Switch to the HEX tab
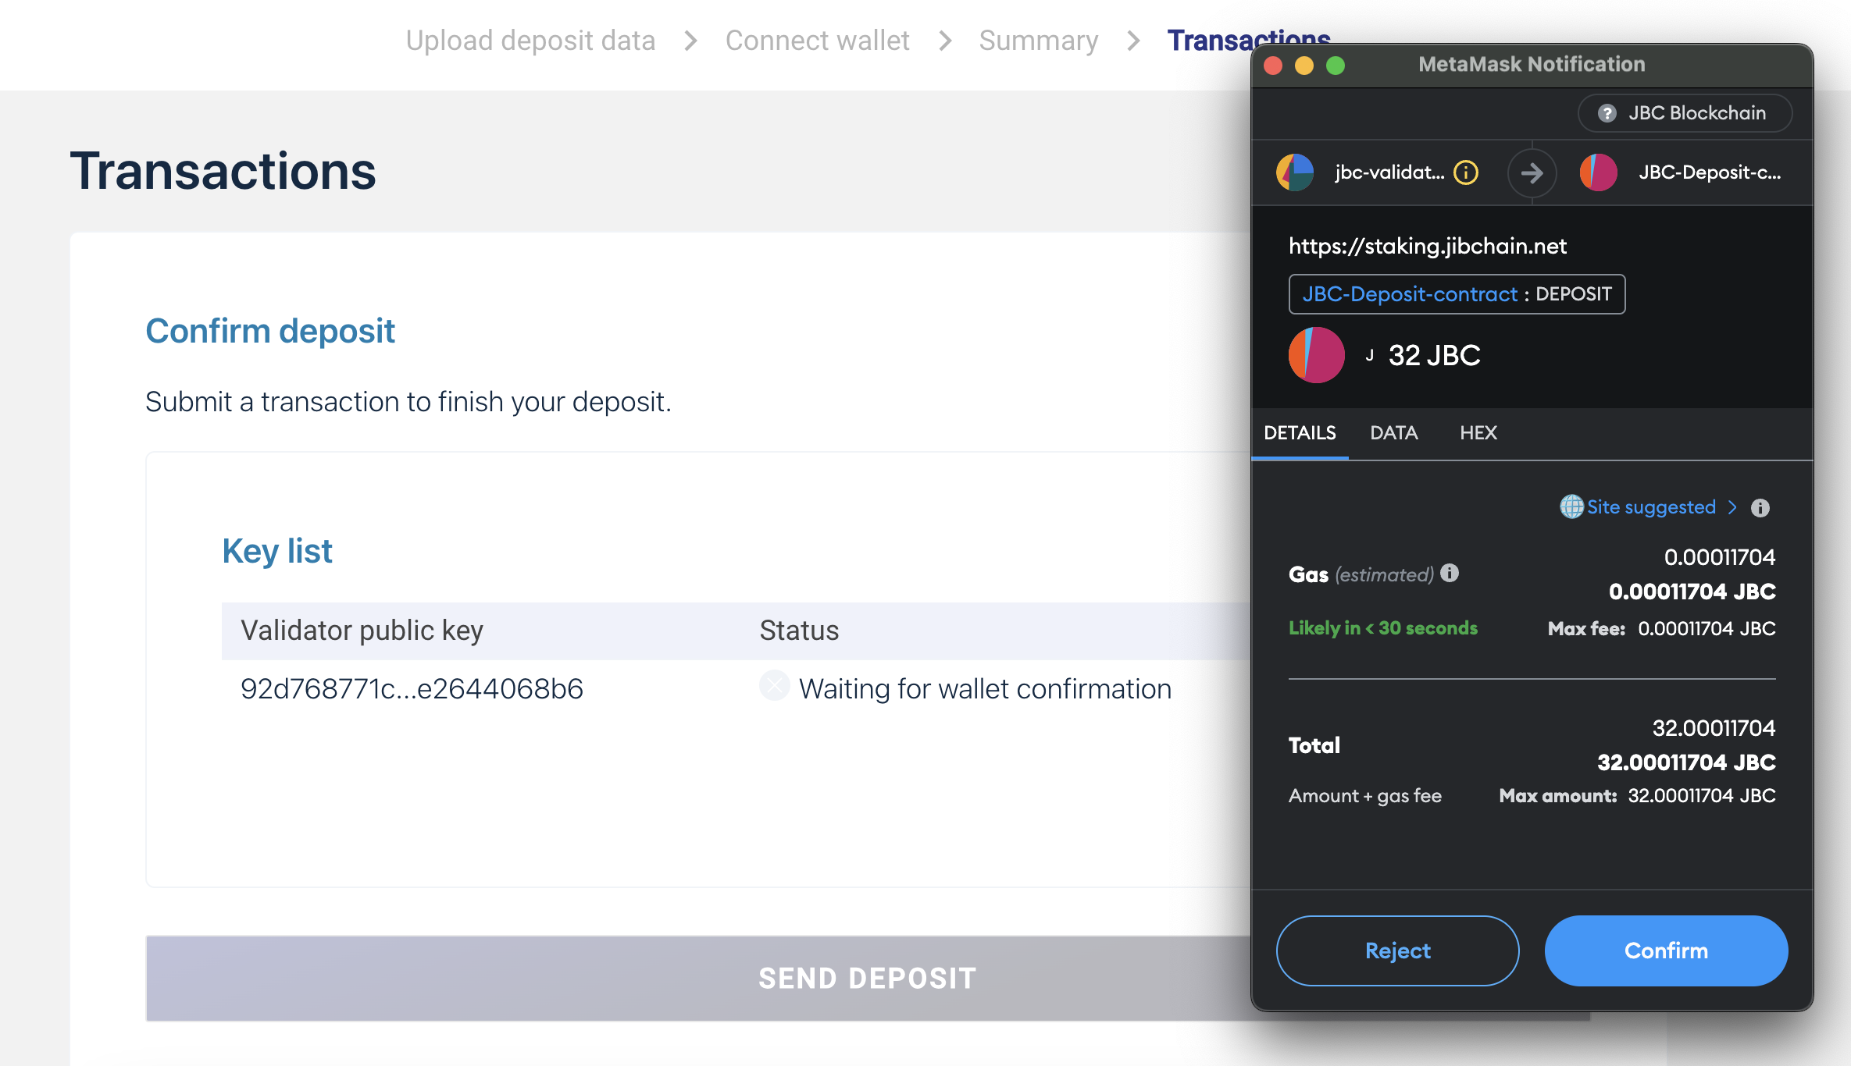 click(x=1478, y=433)
